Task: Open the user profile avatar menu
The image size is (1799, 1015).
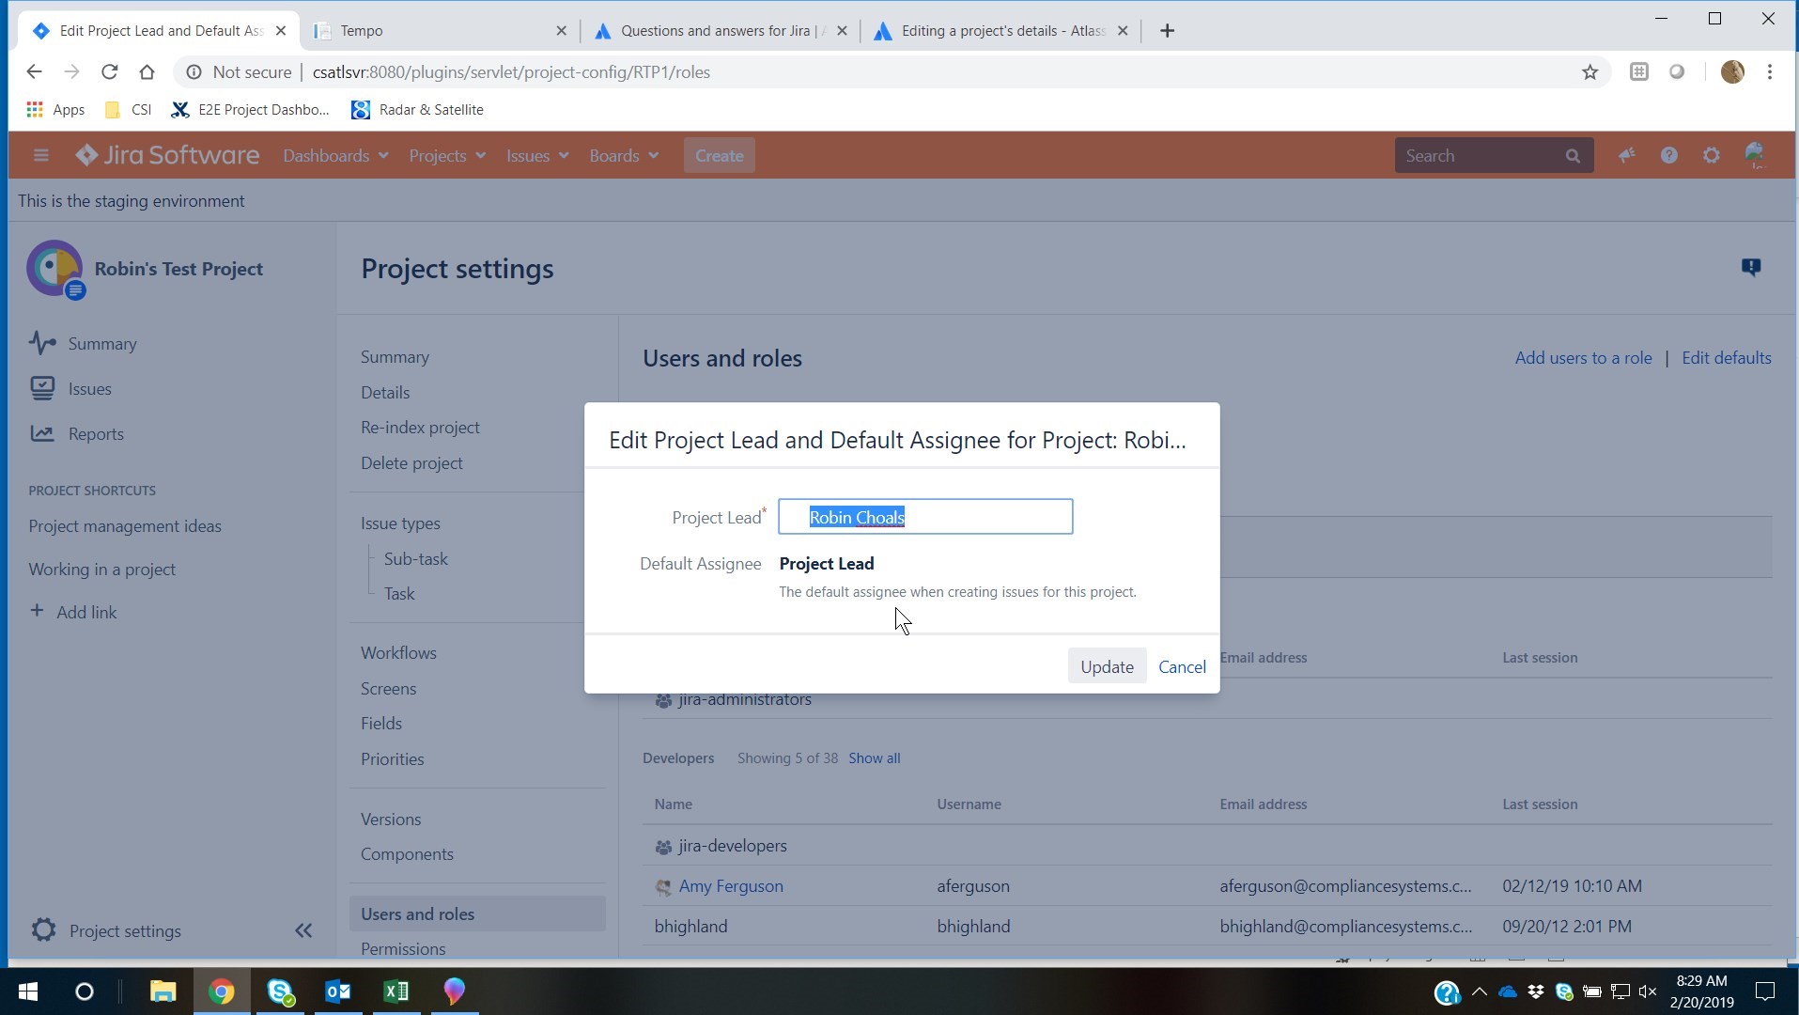Action: click(x=1755, y=155)
